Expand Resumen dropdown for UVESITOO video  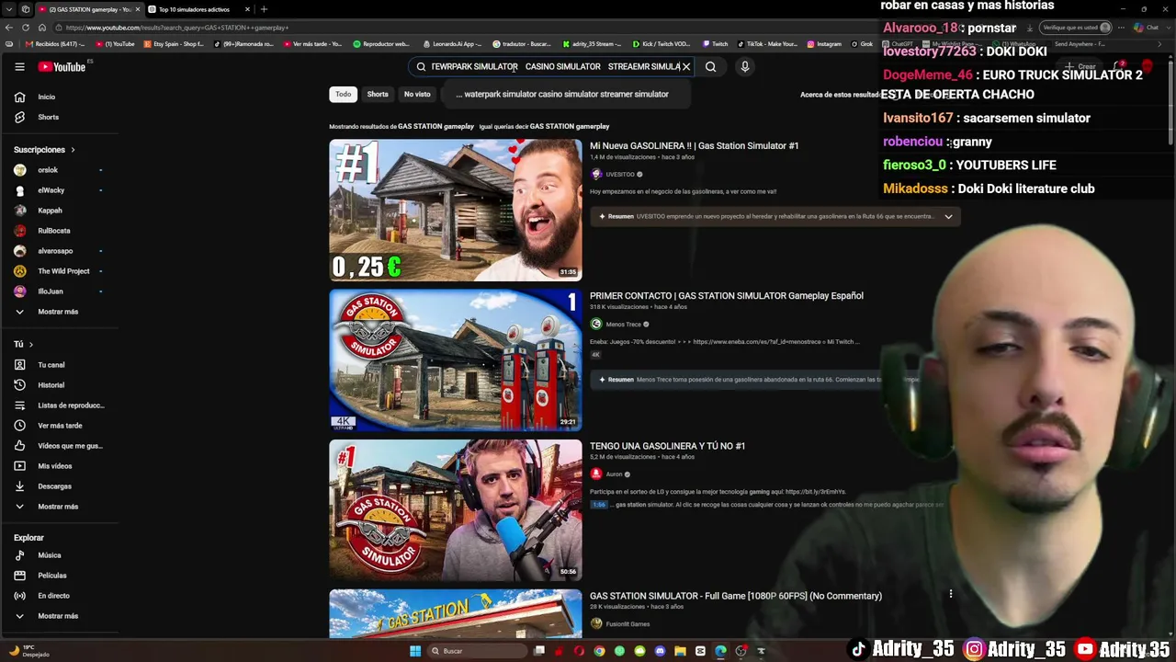pos(948,216)
